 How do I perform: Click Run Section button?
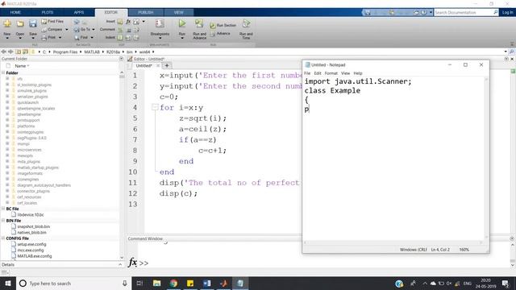(223, 25)
